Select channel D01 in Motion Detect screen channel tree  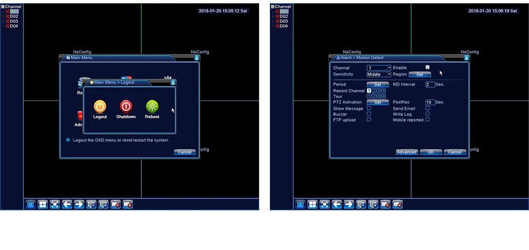click(284, 12)
